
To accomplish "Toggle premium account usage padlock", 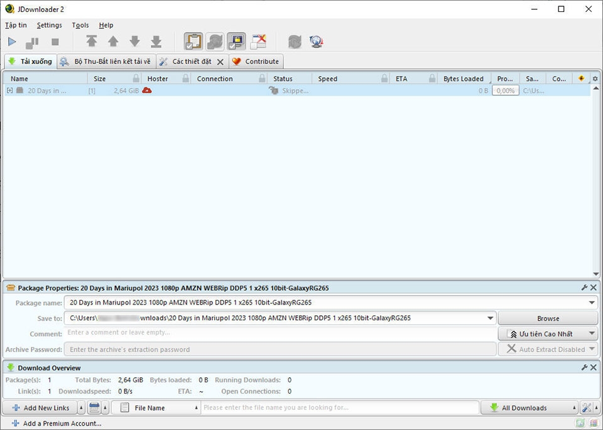I will point(236,41).
